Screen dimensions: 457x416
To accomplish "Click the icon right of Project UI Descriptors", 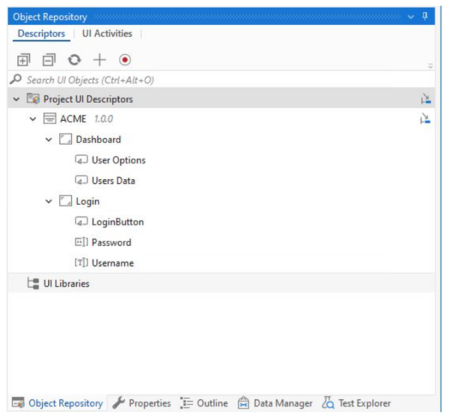I will (426, 99).
